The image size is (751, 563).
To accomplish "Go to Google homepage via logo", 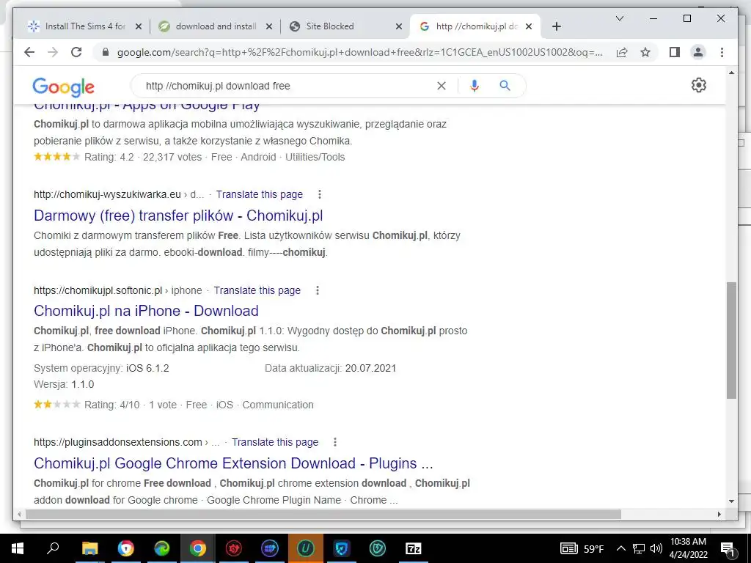I will (x=63, y=87).
